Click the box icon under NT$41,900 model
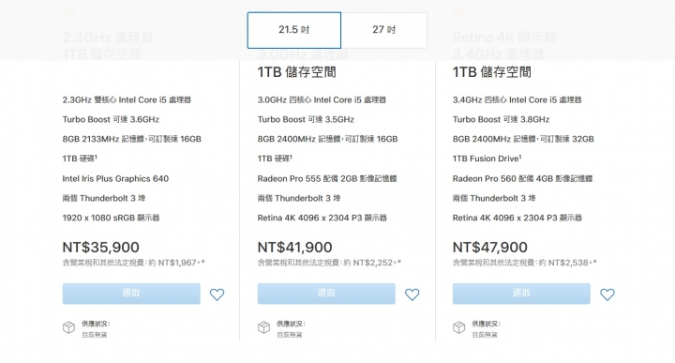The image size is (675, 363). click(263, 327)
